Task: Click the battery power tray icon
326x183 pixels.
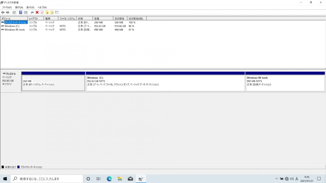Action: [282, 179]
